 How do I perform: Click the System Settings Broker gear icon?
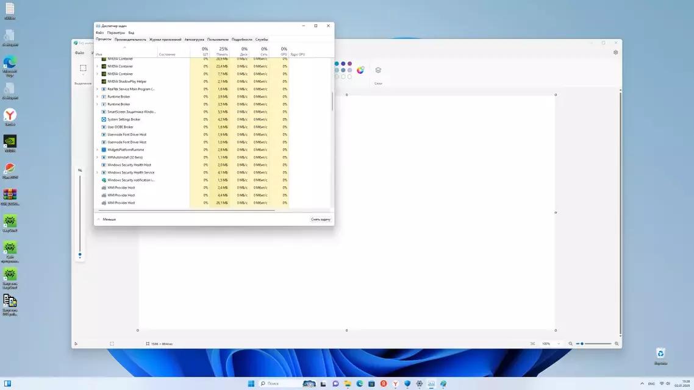[104, 119]
